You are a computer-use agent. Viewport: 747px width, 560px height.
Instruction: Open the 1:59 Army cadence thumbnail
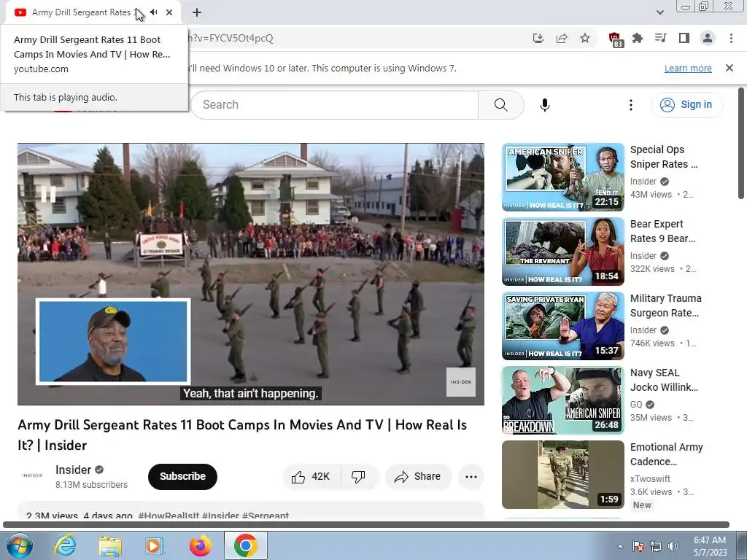tap(562, 474)
